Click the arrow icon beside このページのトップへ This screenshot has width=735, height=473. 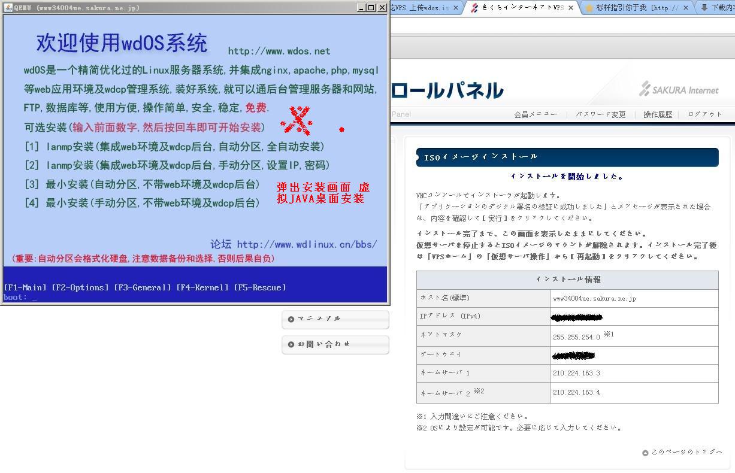click(645, 453)
